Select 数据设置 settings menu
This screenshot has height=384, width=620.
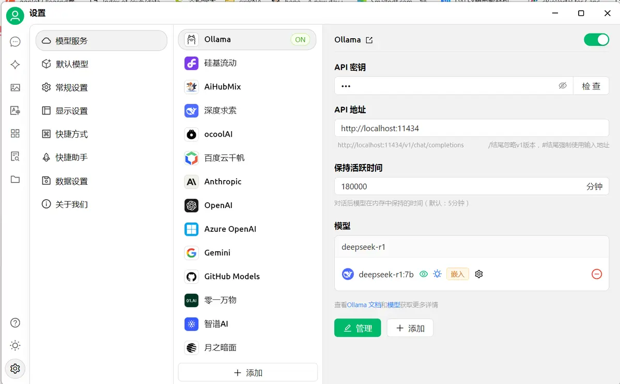[x=101, y=181]
